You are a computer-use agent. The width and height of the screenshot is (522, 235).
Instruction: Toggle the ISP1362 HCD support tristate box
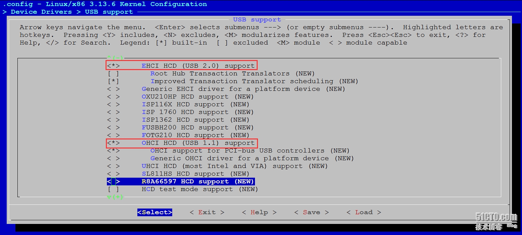(114, 120)
